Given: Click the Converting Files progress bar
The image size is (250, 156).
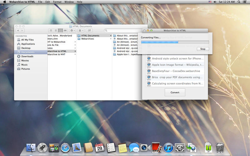Looking at the screenshot, I should click(x=175, y=42).
